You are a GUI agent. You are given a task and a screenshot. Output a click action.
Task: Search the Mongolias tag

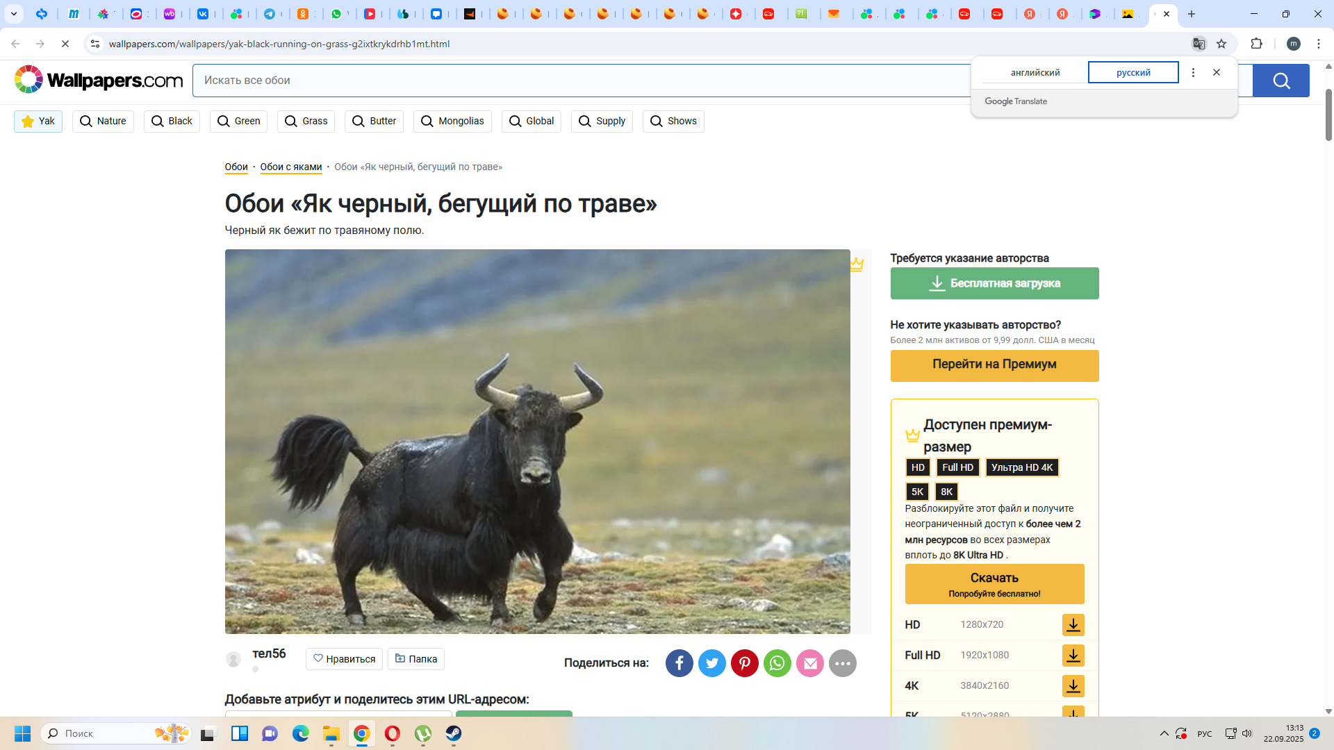pyautogui.click(x=452, y=121)
